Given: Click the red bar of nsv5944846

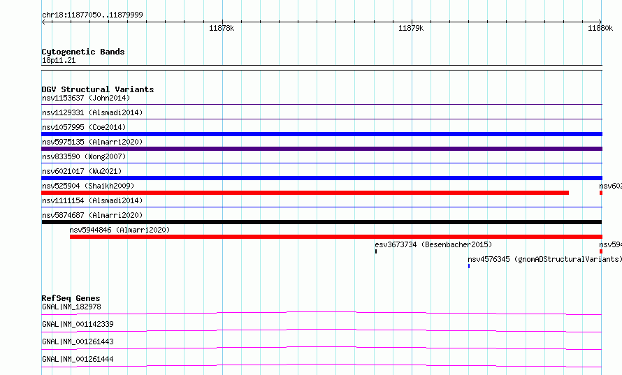Looking at the screenshot, I should pos(336,237).
